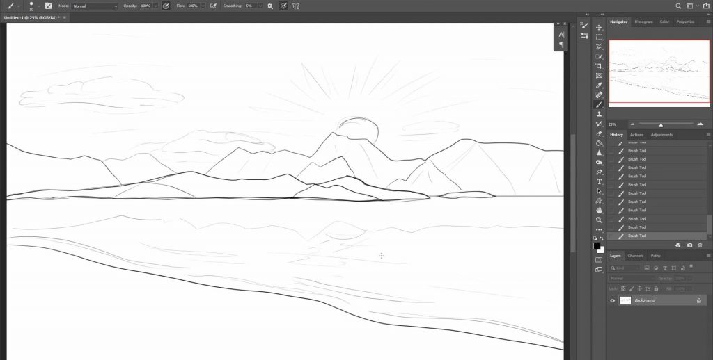
Task: Select the Lasso tool
Action: pyautogui.click(x=599, y=47)
